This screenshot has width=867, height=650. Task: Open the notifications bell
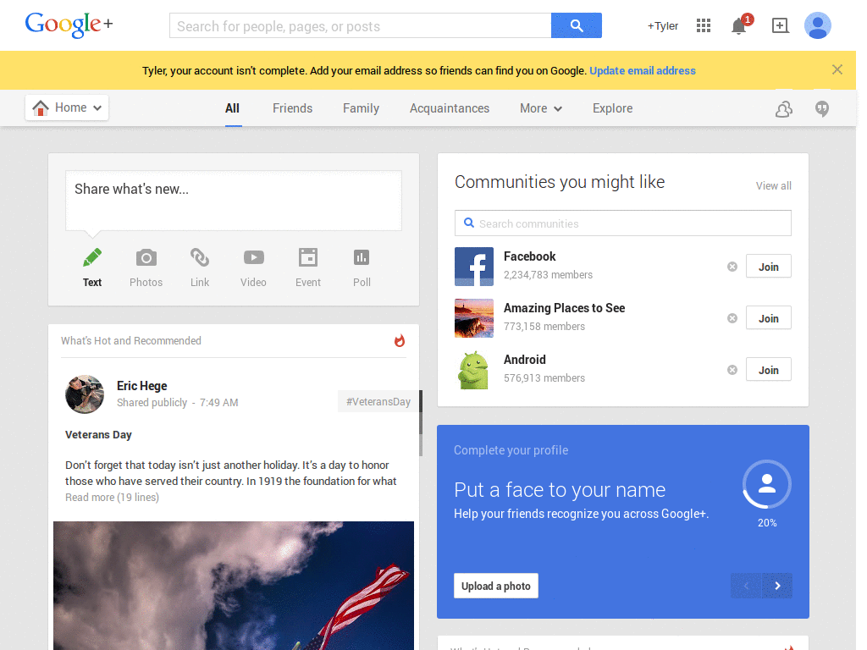click(738, 26)
